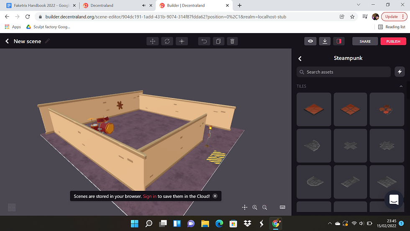Select the first red floor tile asset
The image size is (410, 231).
pyautogui.click(x=314, y=109)
